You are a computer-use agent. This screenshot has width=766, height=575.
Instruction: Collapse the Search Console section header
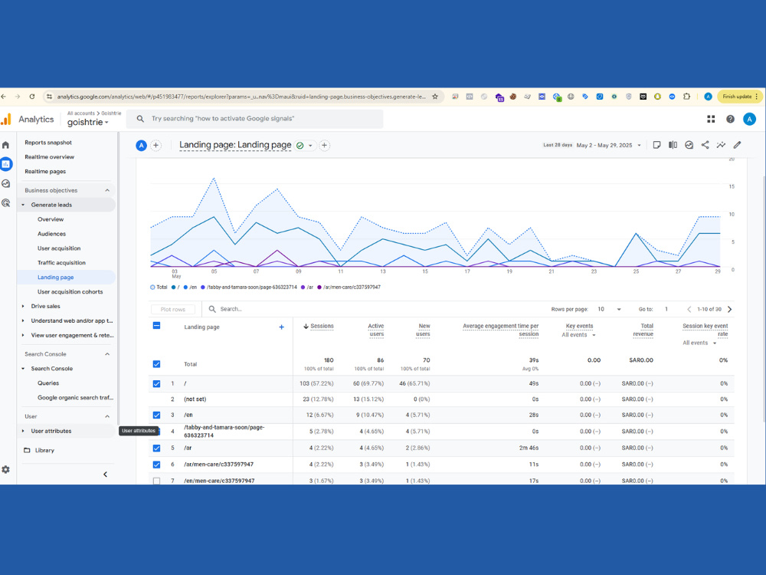107,354
